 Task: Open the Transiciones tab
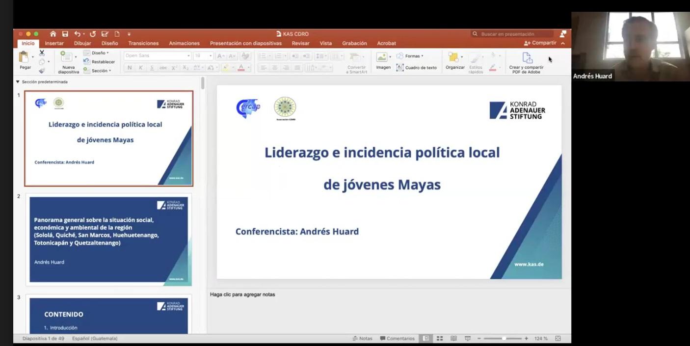pos(143,43)
